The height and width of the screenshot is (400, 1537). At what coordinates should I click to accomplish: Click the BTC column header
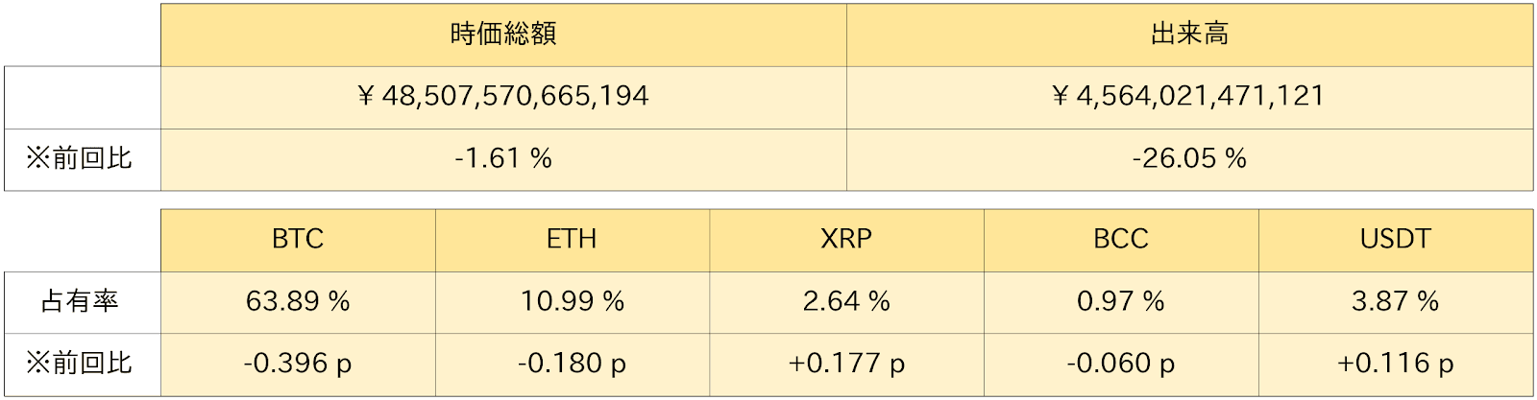(298, 238)
